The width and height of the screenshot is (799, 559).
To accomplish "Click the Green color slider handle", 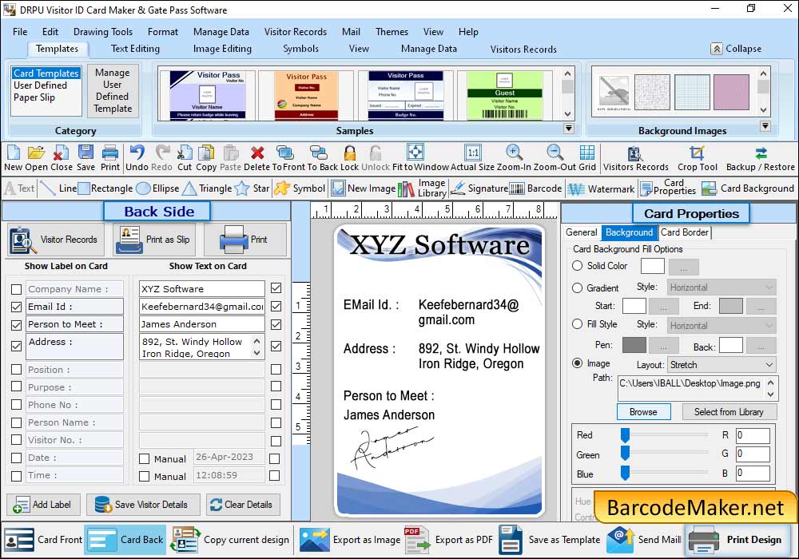I will 625,453.
